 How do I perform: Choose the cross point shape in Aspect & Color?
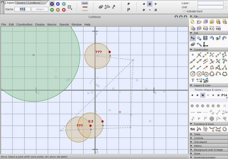click(x=218, y=95)
